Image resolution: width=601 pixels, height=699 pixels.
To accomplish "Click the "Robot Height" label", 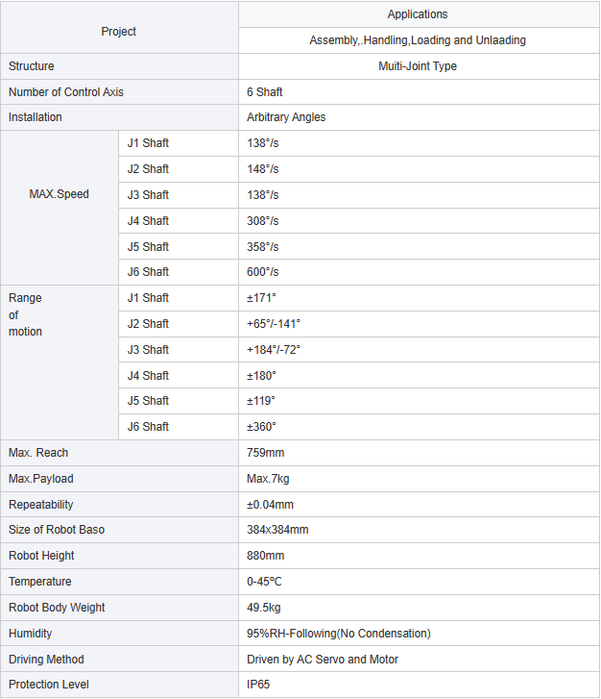I will 41,556.
